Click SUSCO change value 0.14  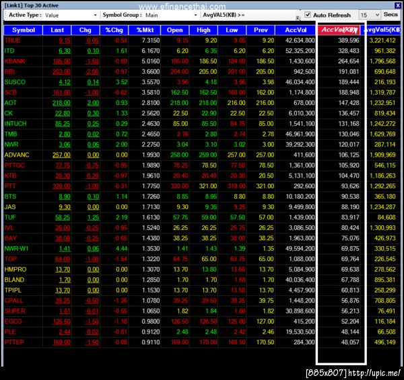tap(93, 82)
